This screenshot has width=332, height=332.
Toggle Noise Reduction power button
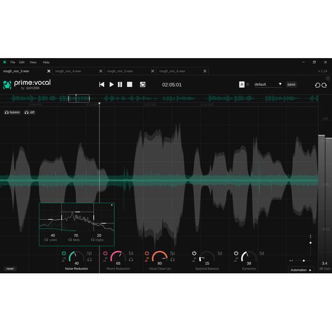pyautogui.click(x=64, y=253)
